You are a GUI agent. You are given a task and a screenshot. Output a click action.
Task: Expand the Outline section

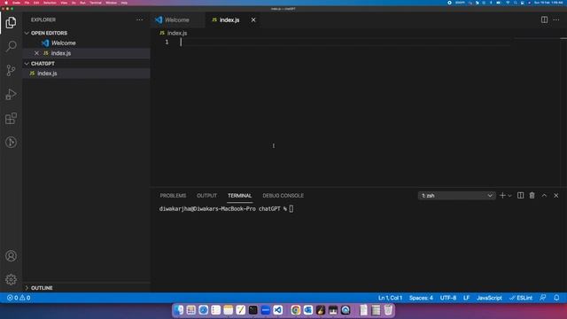(27, 288)
